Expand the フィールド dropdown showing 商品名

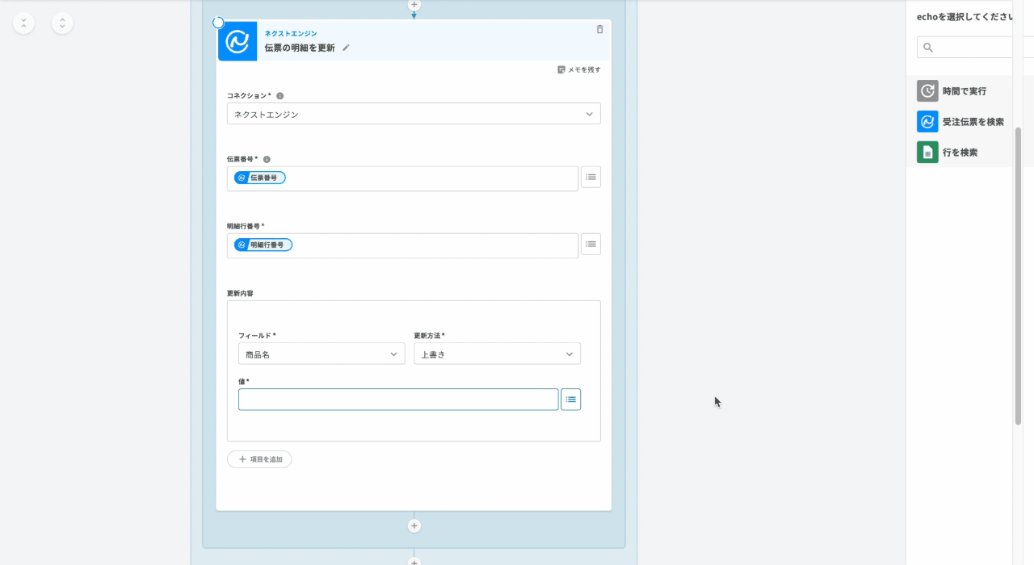coord(322,354)
